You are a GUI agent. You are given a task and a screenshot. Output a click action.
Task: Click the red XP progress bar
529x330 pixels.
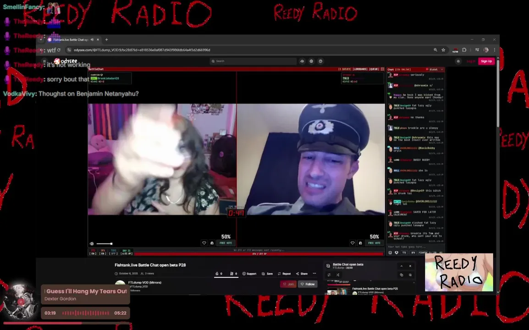[259, 254]
